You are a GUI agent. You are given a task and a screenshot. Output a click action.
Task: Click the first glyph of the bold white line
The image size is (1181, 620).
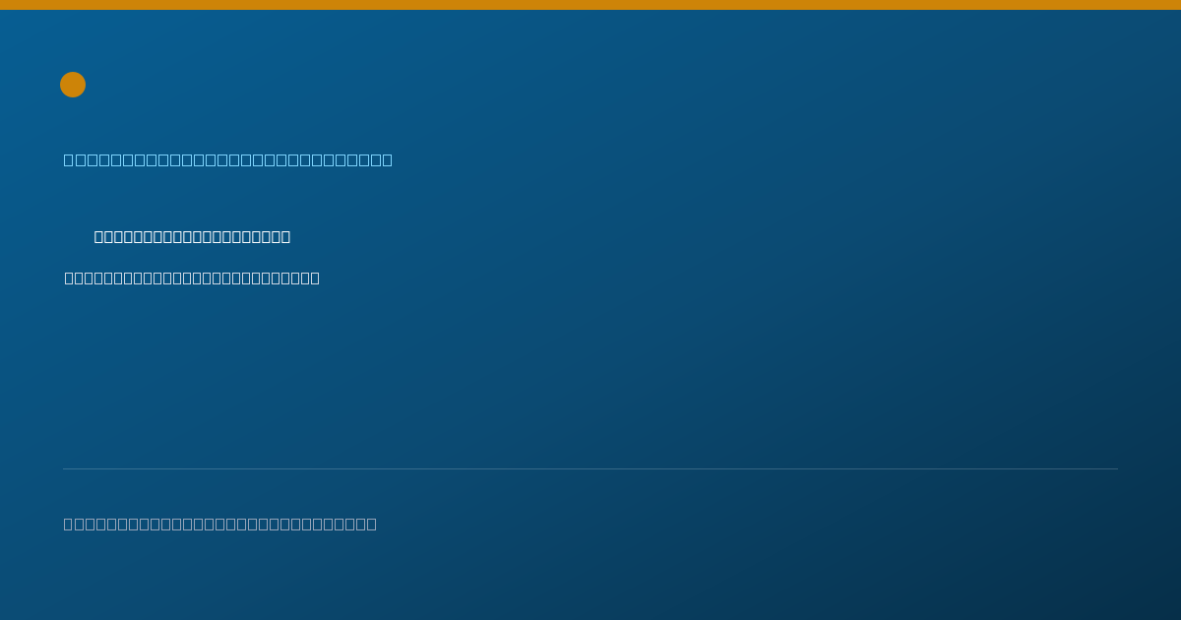[x=99, y=236]
